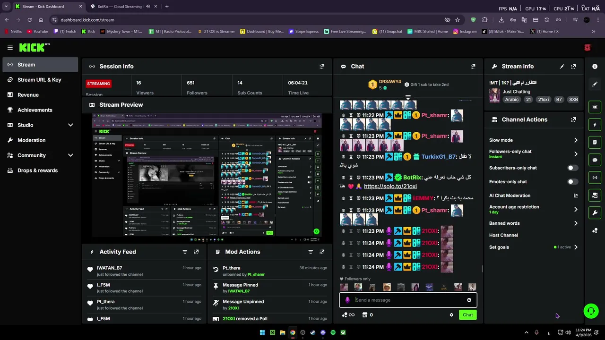Open Moderation page in sidebar
The width and height of the screenshot is (605, 340).
click(41, 140)
